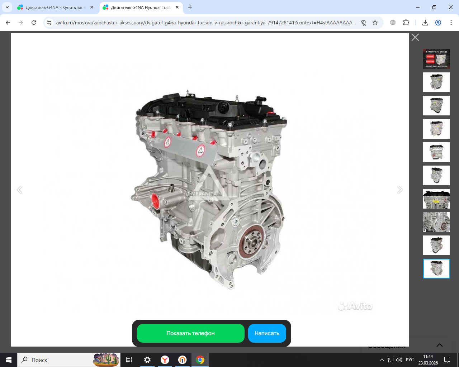The image size is (459, 367).
Task: Open the Chrome profile avatar icon
Action: coord(438,23)
